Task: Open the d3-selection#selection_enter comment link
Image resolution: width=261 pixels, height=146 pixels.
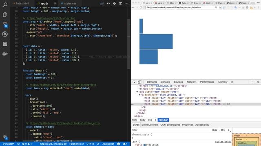Action: click(x=65, y=123)
